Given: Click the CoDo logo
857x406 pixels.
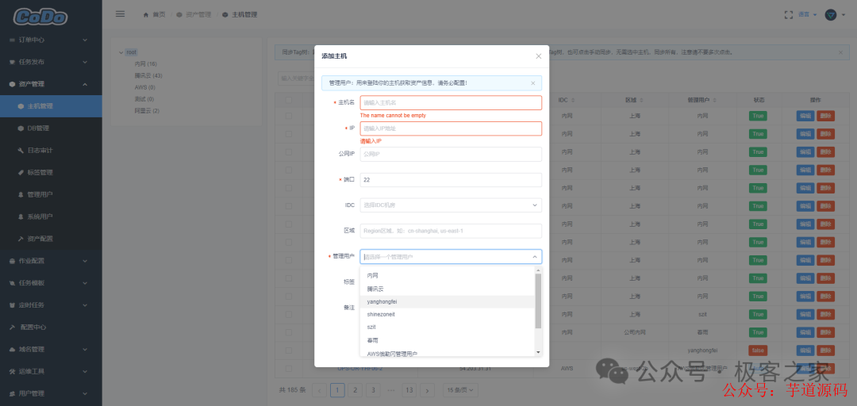Looking at the screenshot, I should pyautogui.click(x=40, y=17).
